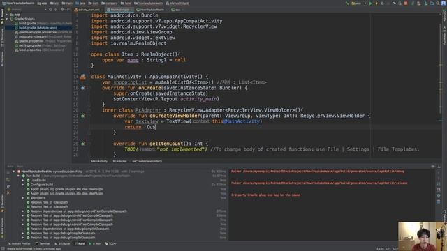
Task: Click the webcam video thumbnail
Action: pyautogui.click(x=423, y=236)
